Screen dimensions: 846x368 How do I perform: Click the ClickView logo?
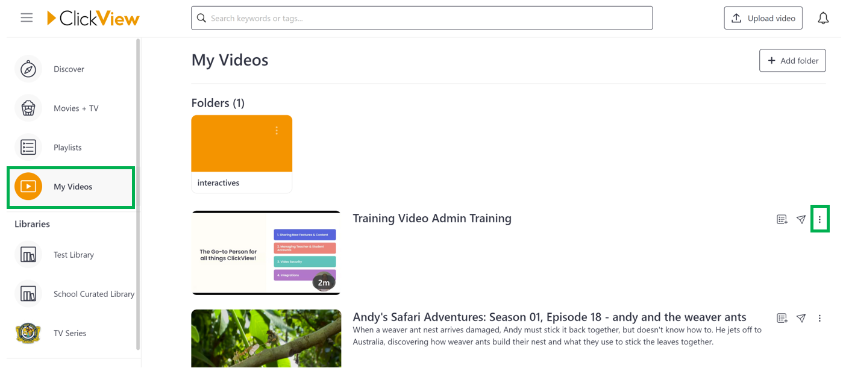click(x=93, y=18)
